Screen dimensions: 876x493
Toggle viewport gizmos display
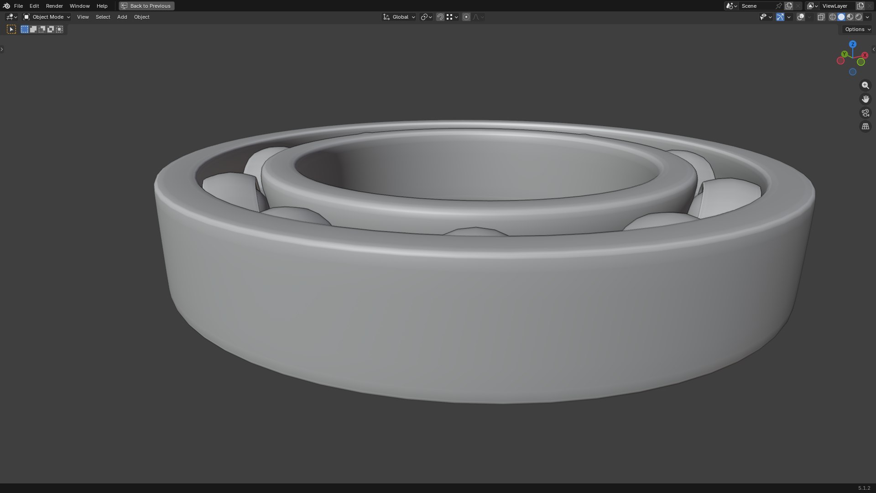780,17
